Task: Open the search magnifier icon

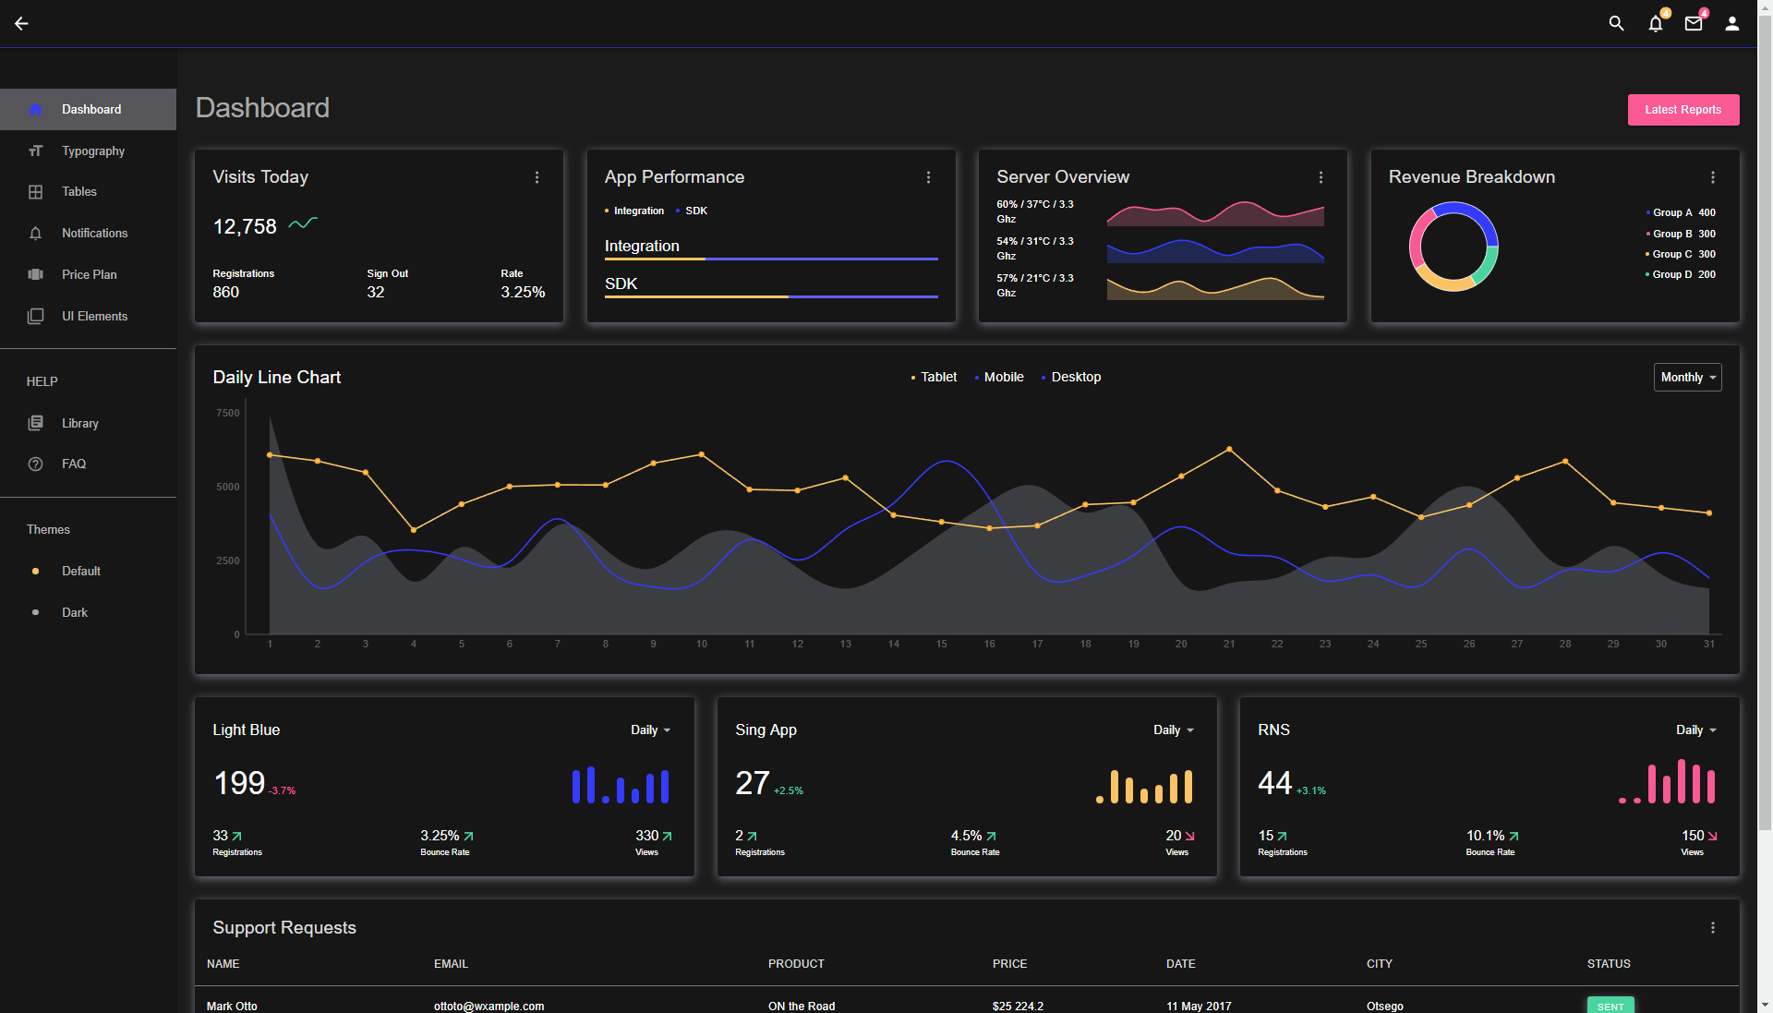Action: [1616, 24]
